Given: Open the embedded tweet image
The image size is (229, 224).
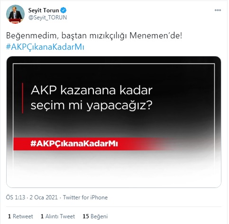Looking at the screenshot, I should click(114, 122).
